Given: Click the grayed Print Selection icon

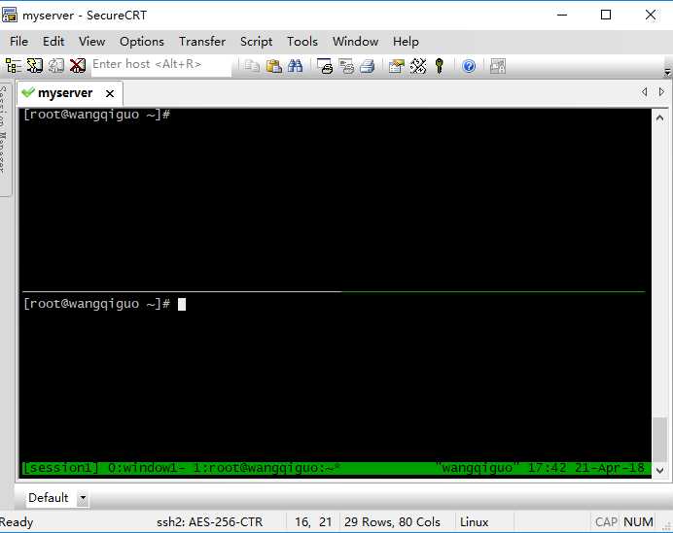Looking at the screenshot, I should pos(346,66).
